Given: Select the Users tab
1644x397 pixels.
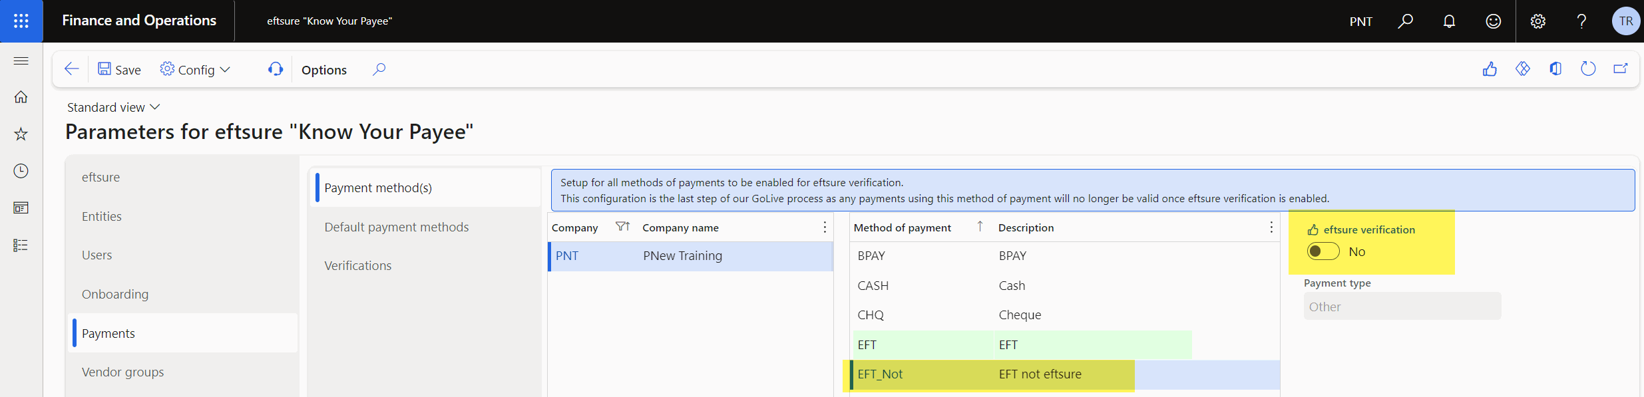Looking at the screenshot, I should pyautogui.click(x=182, y=255).
